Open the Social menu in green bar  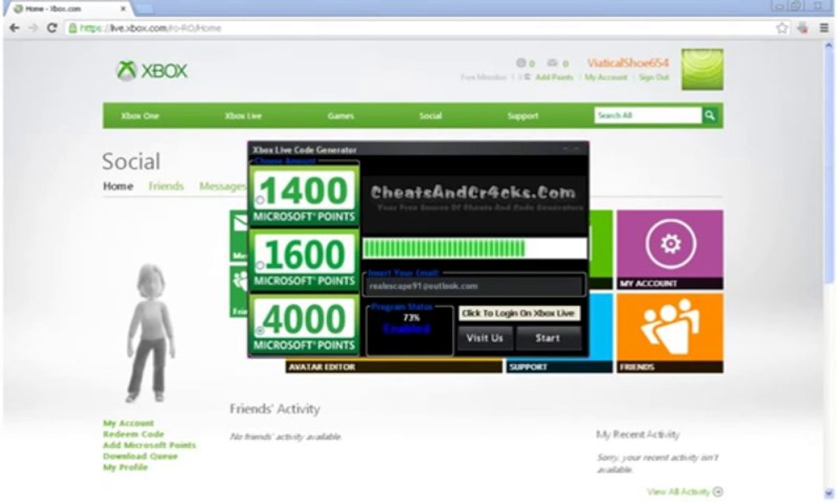430,116
